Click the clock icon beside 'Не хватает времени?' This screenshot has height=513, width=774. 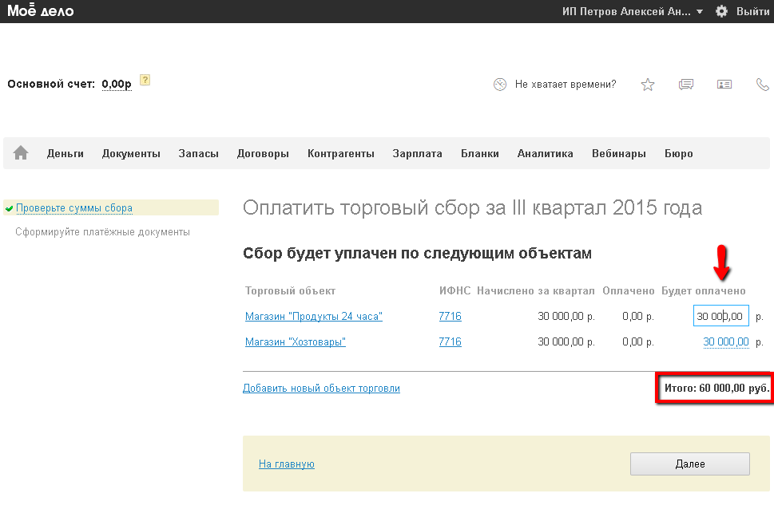tap(500, 85)
